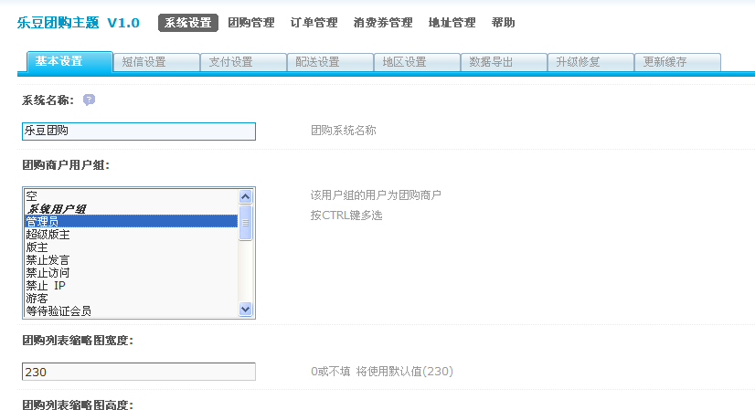
Task: Click the help icon beside 系统名称
Action: (x=89, y=100)
